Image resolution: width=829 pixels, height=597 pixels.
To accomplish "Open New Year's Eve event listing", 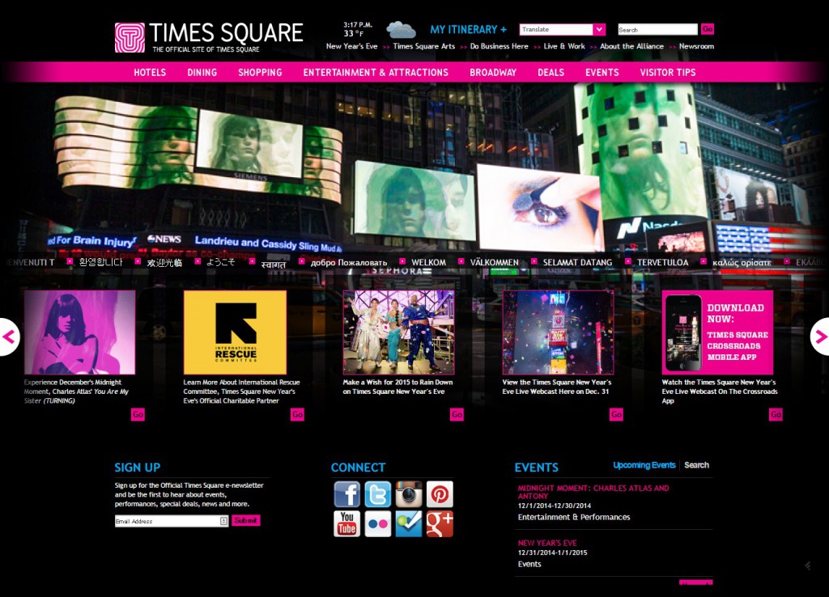I will point(547,543).
